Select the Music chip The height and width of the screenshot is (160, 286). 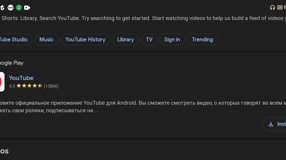46,40
